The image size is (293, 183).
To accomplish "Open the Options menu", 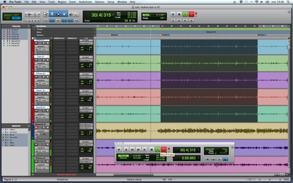I will (100, 2).
